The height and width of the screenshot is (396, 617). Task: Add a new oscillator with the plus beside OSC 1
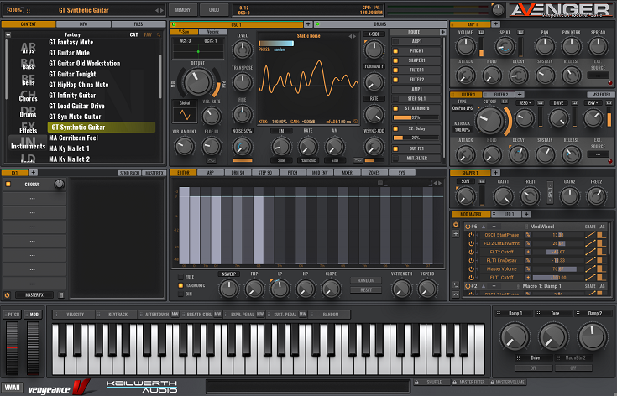pos(308,24)
